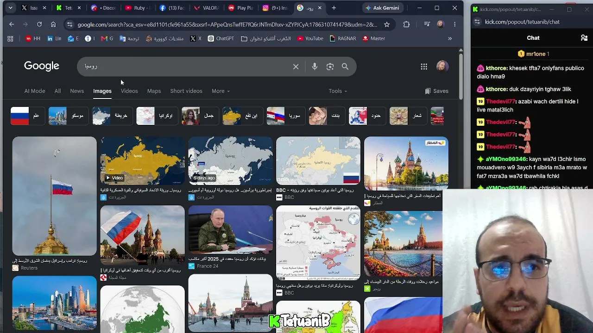Switch to the Videos tab
The width and height of the screenshot is (593, 333).
(129, 91)
